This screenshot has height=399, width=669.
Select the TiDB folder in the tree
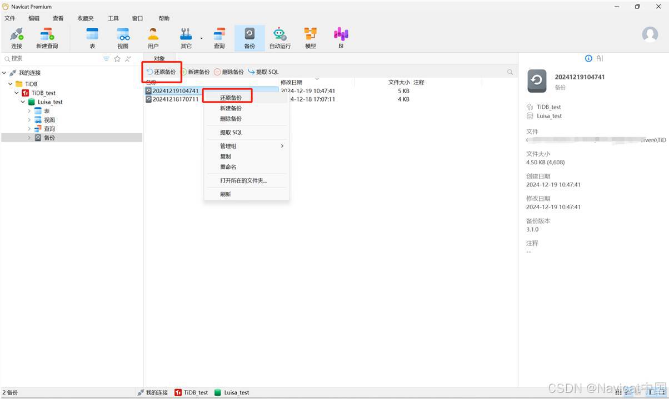[31, 84]
